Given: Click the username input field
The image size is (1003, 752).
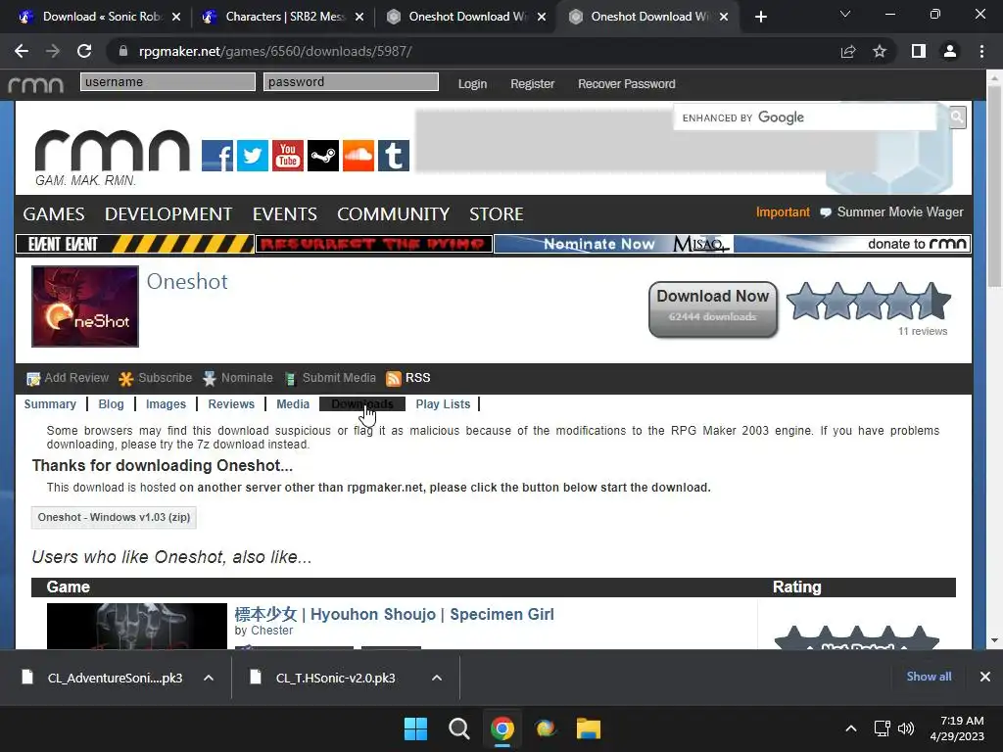Looking at the screenshot, I should [167, 82].
